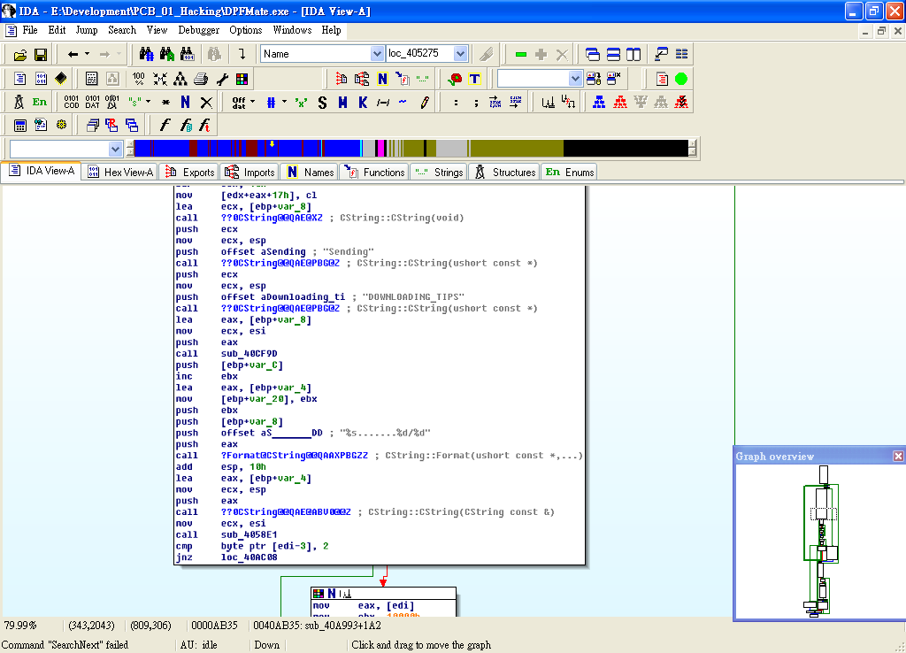The width and height of the screenshot is (906, 653).
Task: Click the green minus collapse icon
Action: click(x=520, y=54)
